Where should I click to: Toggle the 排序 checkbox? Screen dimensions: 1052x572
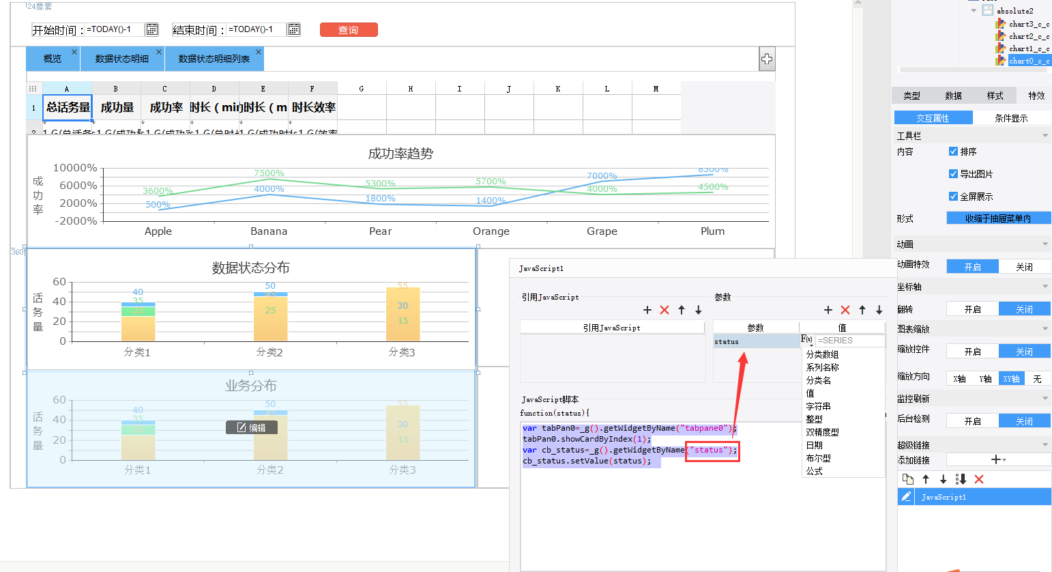953,152
